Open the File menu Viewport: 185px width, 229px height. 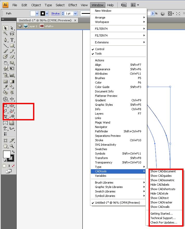point(15,5)
